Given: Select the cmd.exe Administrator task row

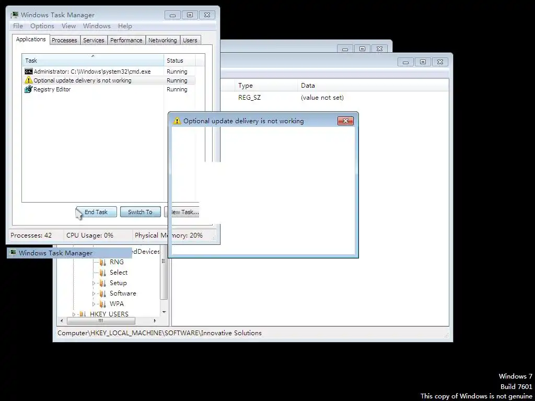Looking at the screenshot, I should point(109,72).
